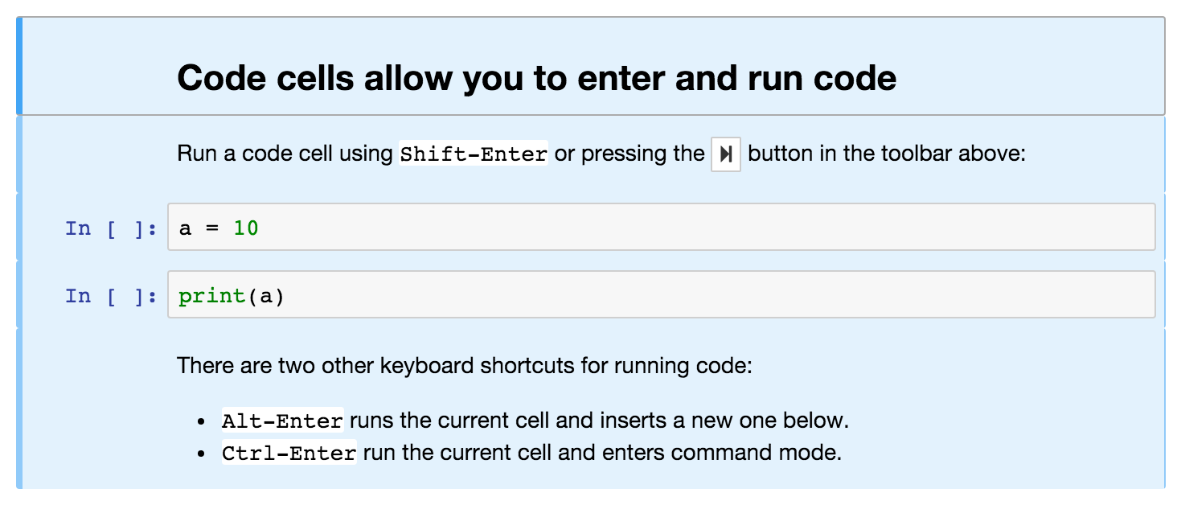Click the "Run a code cell using" text
Image resolution: width=1177 pixels, height=505 pixels.
point(286,154)
